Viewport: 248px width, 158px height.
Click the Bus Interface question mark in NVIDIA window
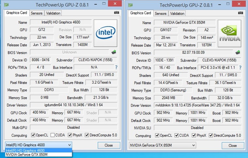point(240,68)
